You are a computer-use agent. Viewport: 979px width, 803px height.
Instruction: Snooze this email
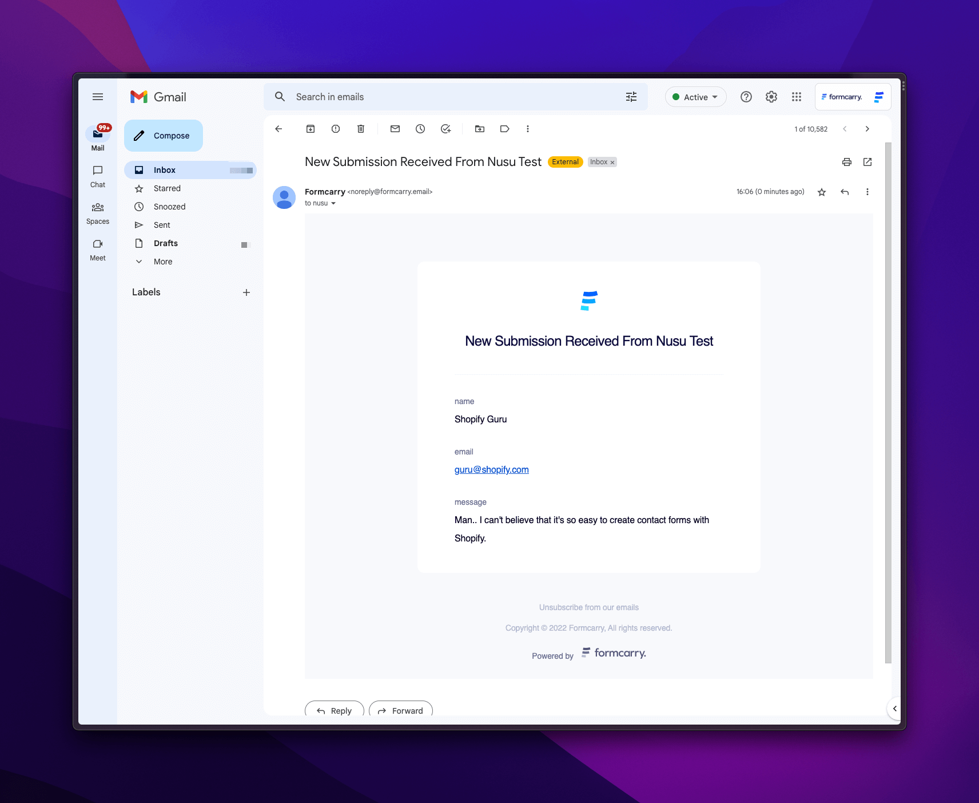[x=420, y=129]
